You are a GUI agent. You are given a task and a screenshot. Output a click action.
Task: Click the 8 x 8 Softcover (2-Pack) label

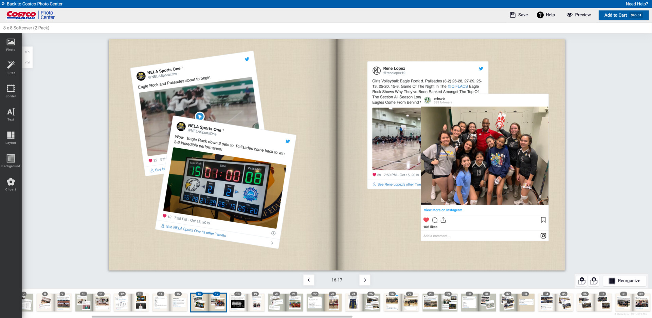point(26,28)
